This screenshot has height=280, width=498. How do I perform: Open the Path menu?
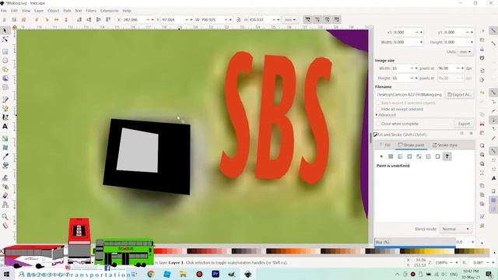coord(67,10)
